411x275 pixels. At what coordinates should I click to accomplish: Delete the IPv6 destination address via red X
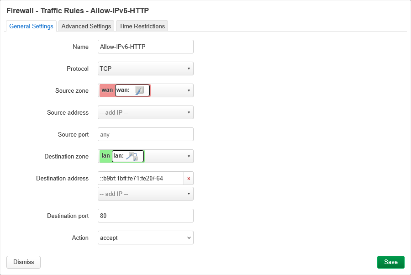click(x=189, y=178)
